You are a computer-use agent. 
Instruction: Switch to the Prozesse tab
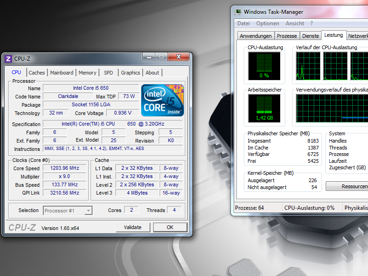coord(287,36)
